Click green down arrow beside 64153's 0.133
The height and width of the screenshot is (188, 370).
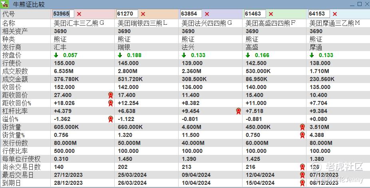[x=312, y=55]
